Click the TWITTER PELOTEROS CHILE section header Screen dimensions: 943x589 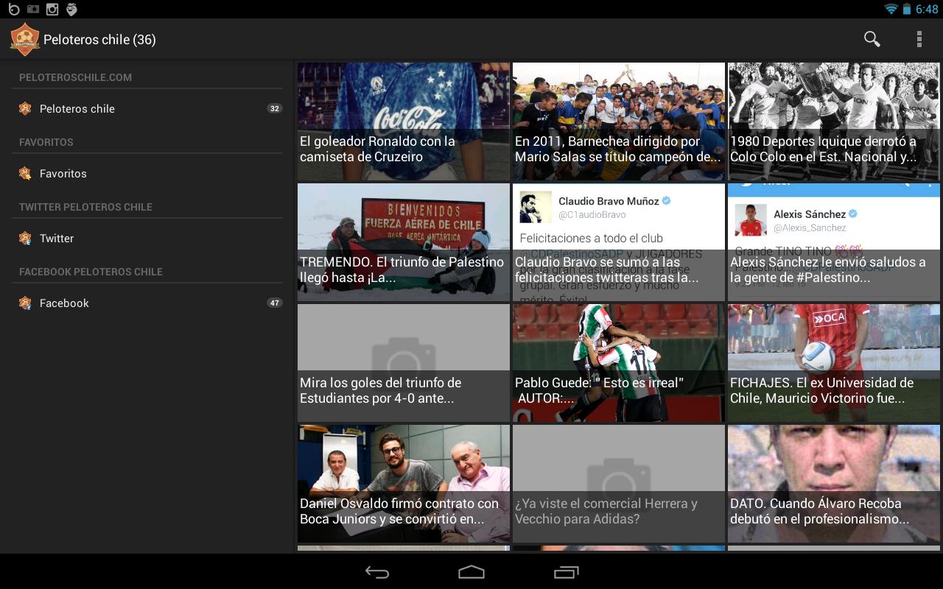pos(85,207)
